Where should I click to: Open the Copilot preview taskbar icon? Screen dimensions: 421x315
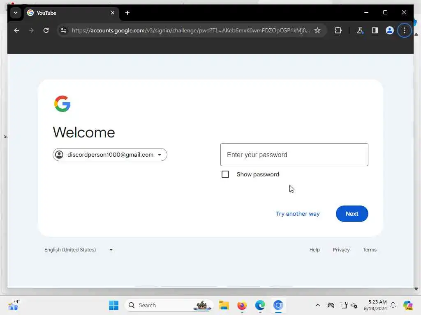408,305
